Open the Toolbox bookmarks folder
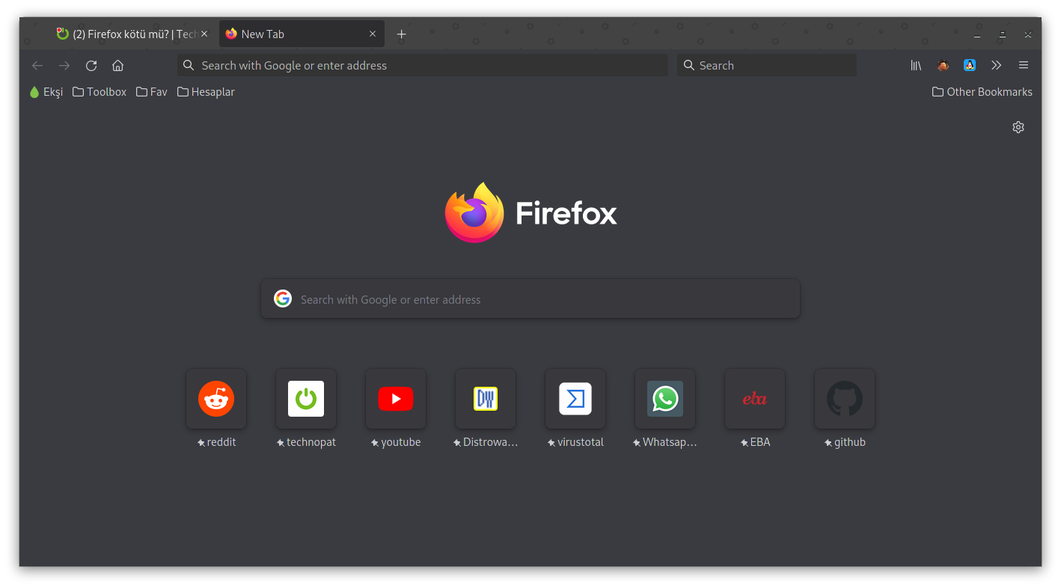Viewport: 1061px width, 588px height. pos(100,92)
